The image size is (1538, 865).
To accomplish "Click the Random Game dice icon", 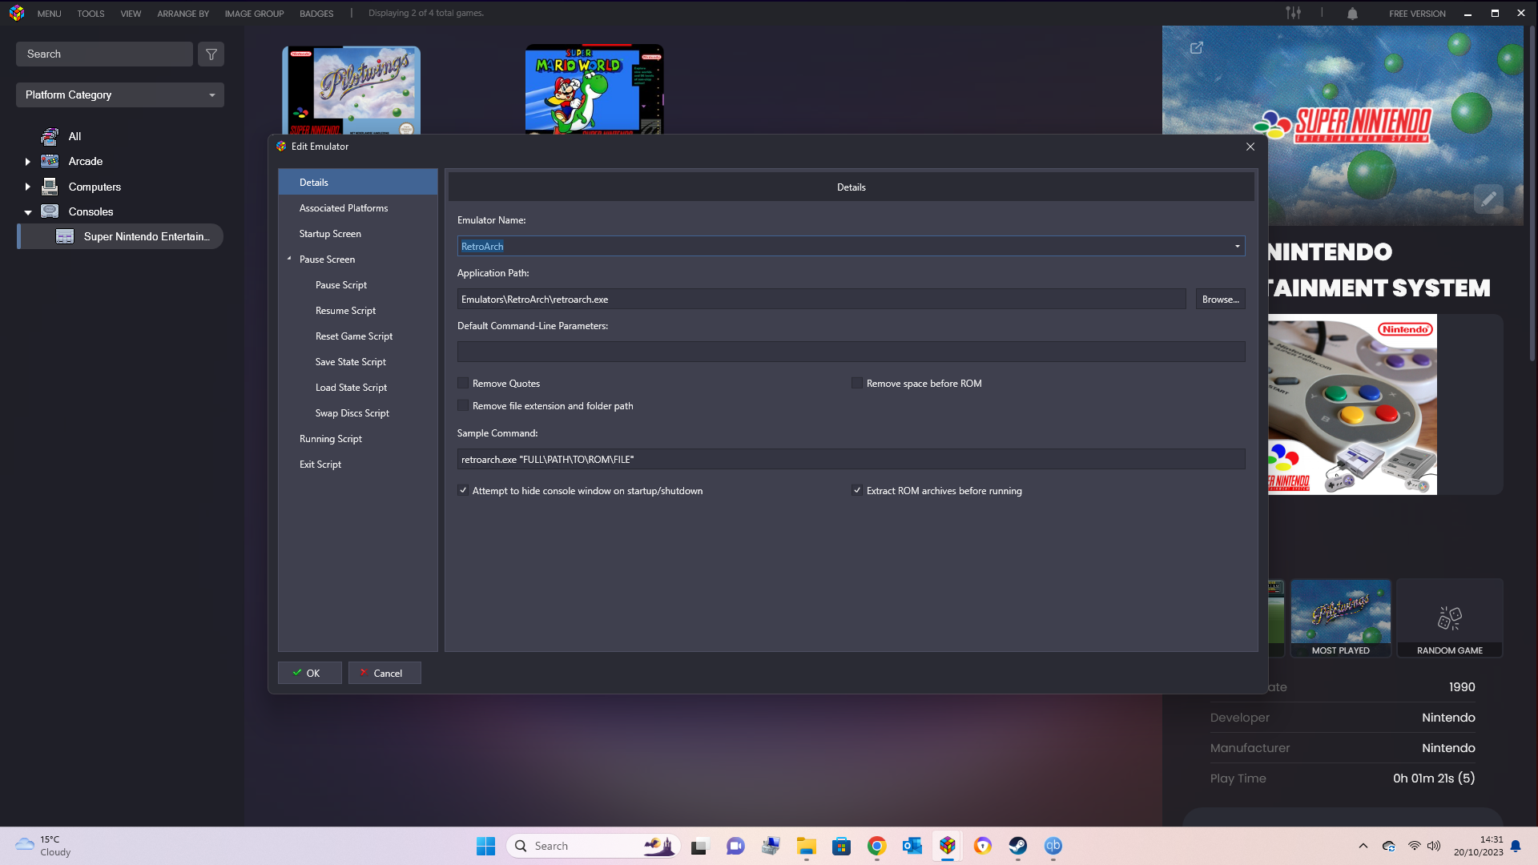I will tap(1450, 618).
